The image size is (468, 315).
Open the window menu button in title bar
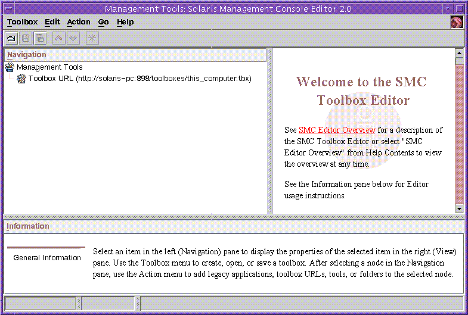click(x=9, y=8)
